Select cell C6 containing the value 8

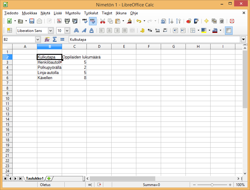pyautogui.click(x=74, y=78)
